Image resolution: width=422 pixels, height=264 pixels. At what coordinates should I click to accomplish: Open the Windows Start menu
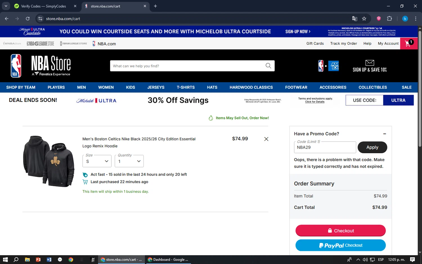pos(5,259)
